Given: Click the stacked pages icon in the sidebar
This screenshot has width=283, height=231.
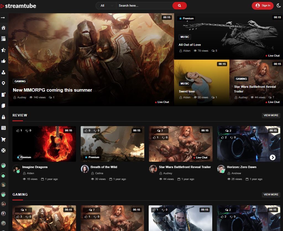Looking at the screenshot, I should [x=3, y=106].
